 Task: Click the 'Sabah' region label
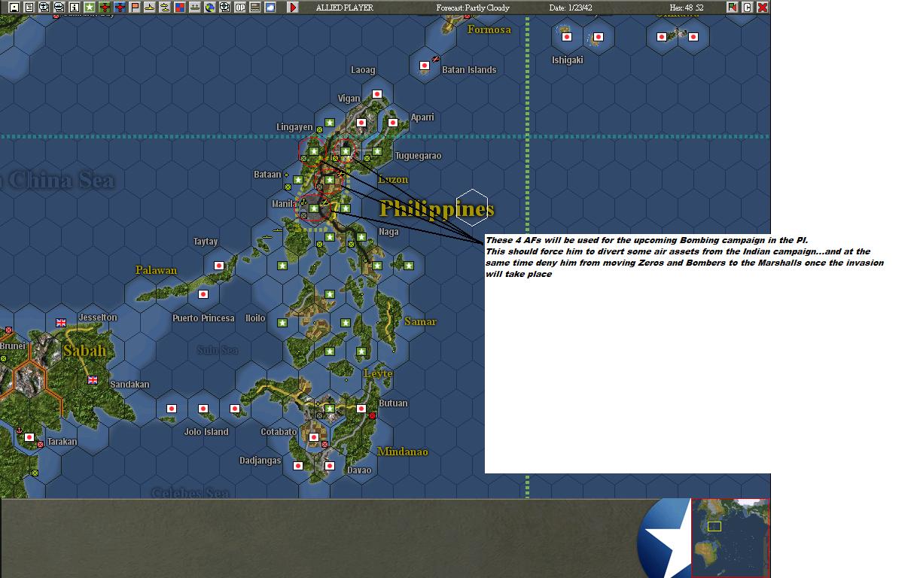pyautogui.click(x=84, y=351)
